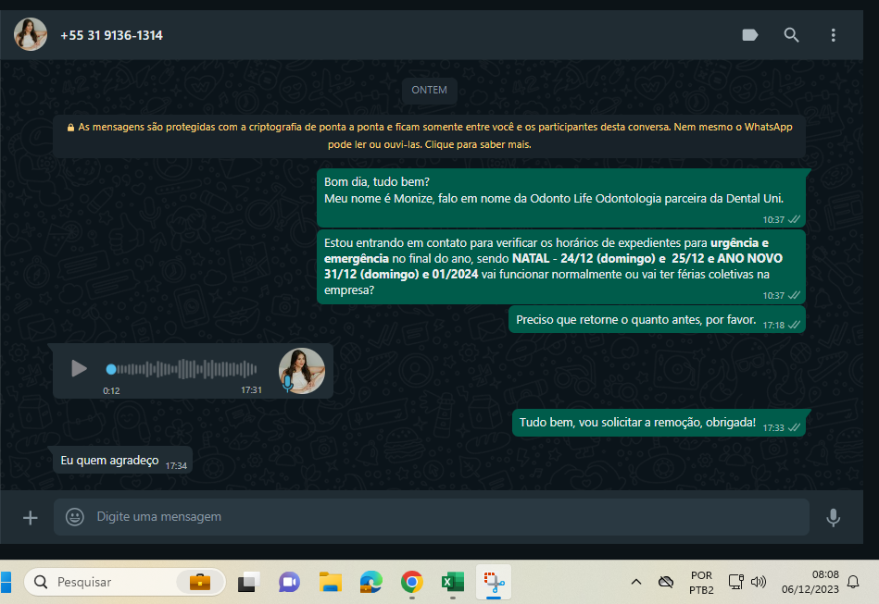Screen dimensions: 879x604
Task: Select the 'Preciso que retorne o quanto antes' message
Action: (657, 320)
